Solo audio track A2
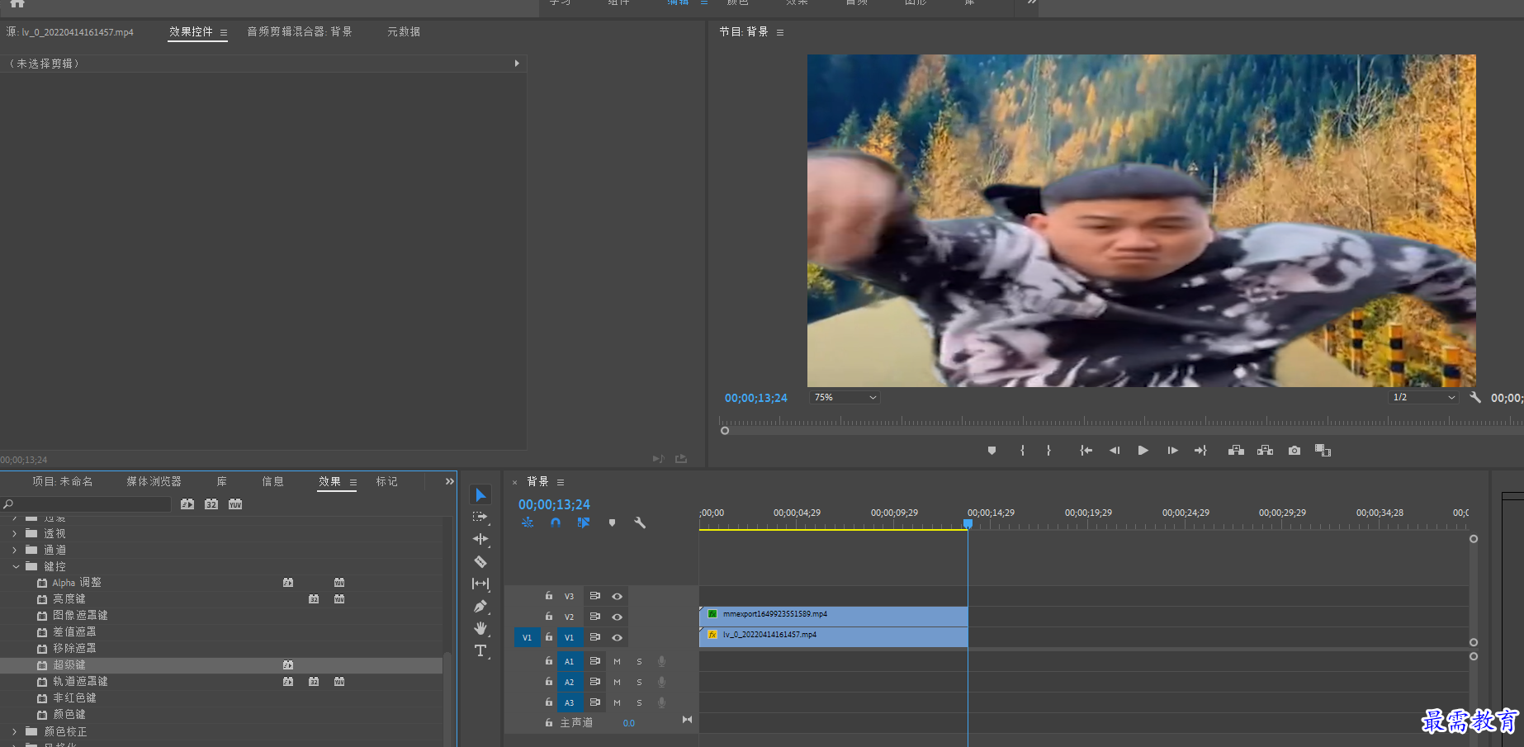The width and height of the screenshot is (1524, 747). click(x=639, y=682)
